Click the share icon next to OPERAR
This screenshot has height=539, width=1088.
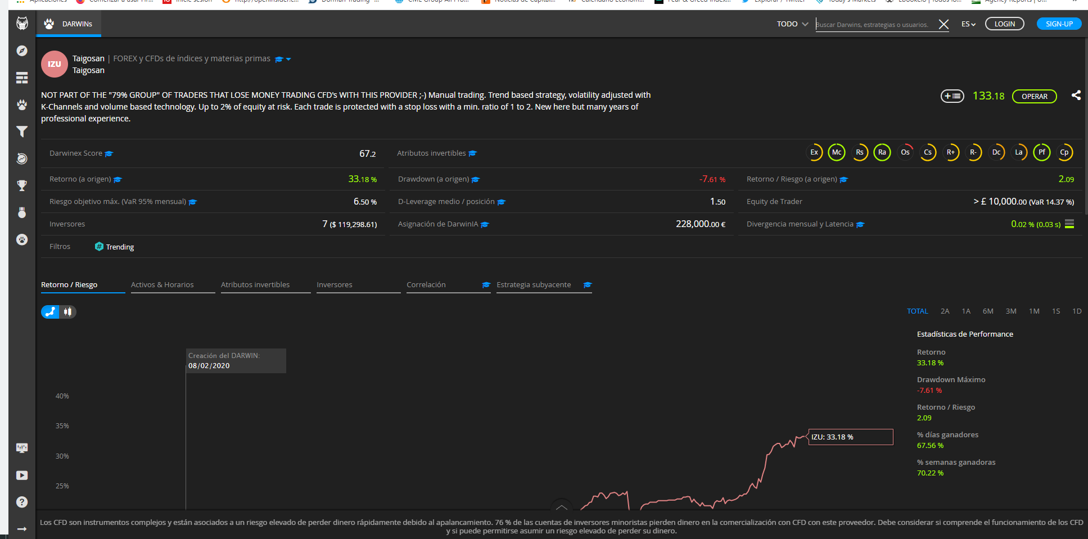(x=1076, y=95)
